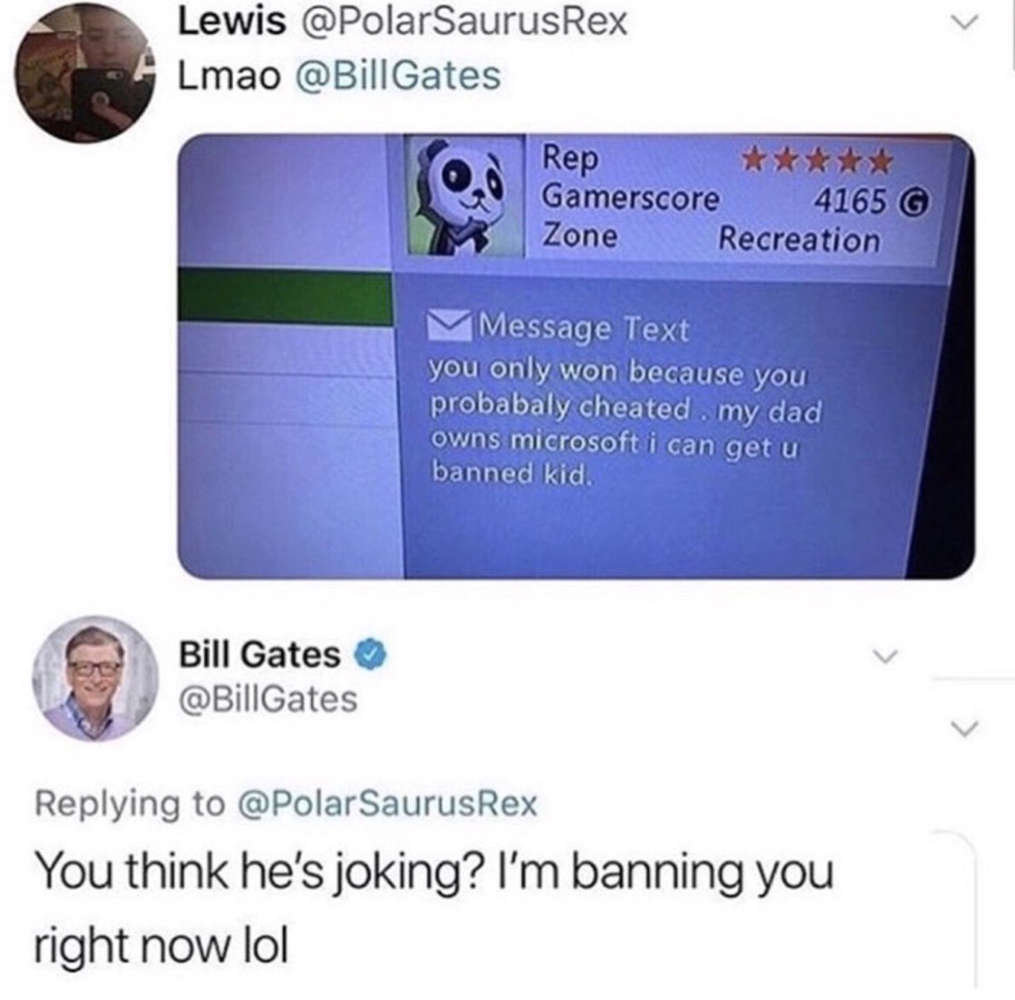Open the attached Xbox message image
This screenshot has height=1000, width=1015.
tap(576, 357)
